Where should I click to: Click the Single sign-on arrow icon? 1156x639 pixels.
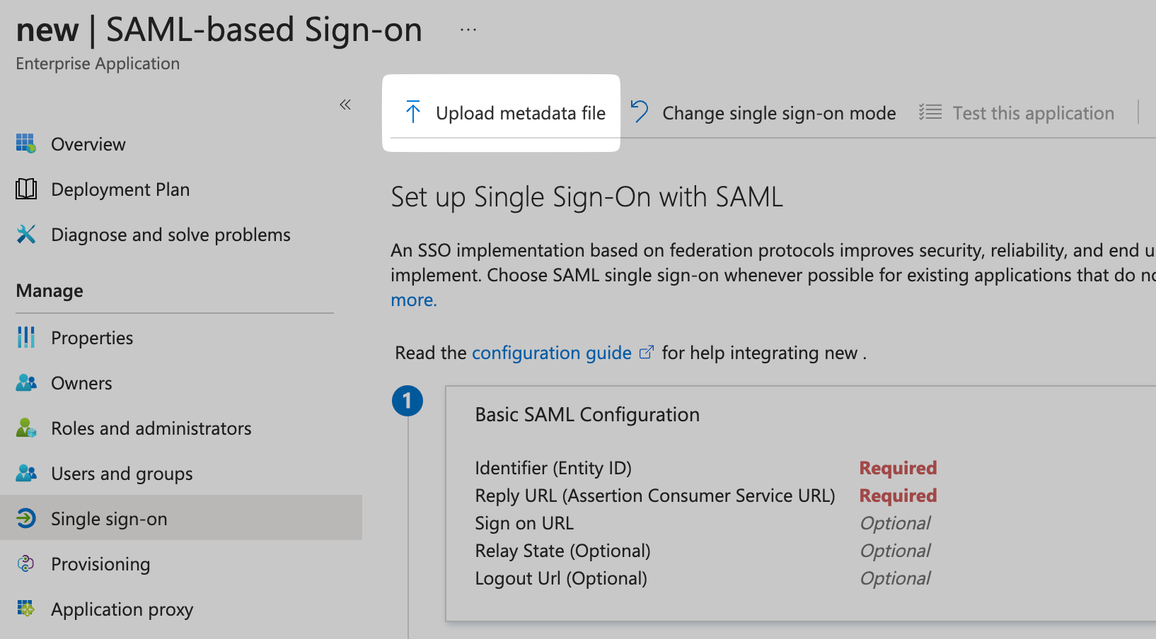tap(25, 518)
